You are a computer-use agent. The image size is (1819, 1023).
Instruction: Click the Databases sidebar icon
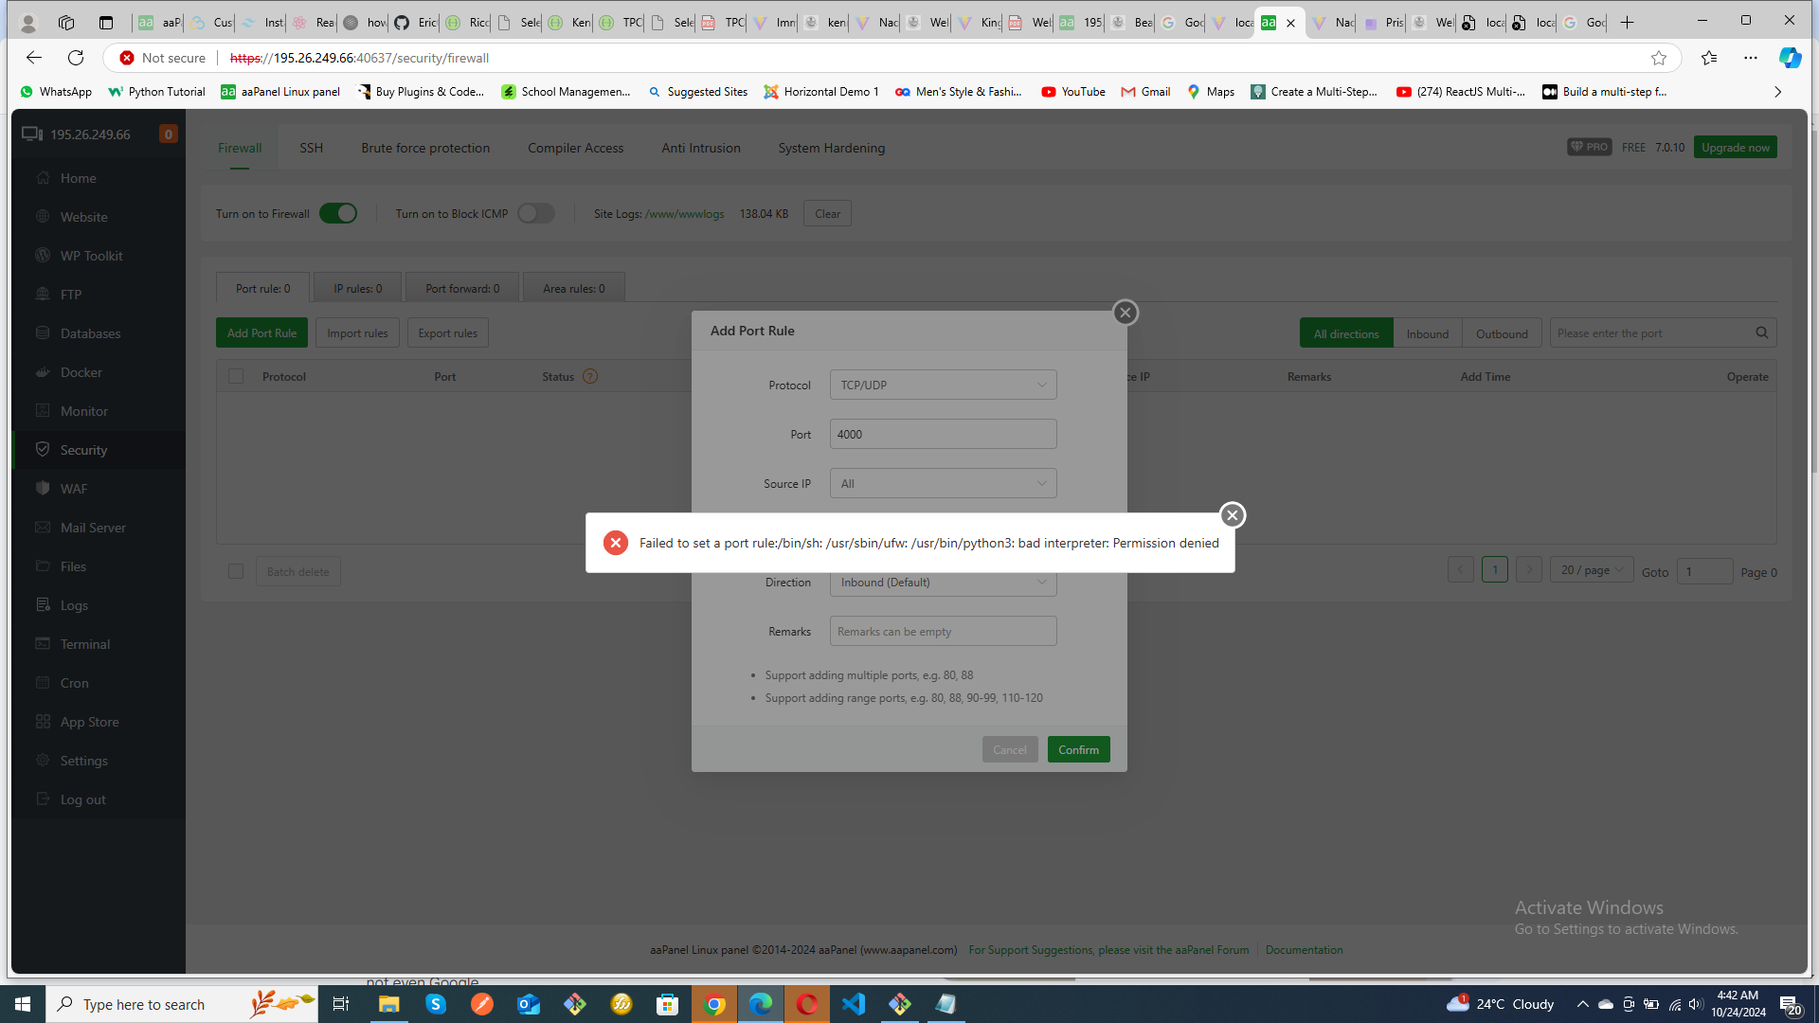[x=43, y=333]
